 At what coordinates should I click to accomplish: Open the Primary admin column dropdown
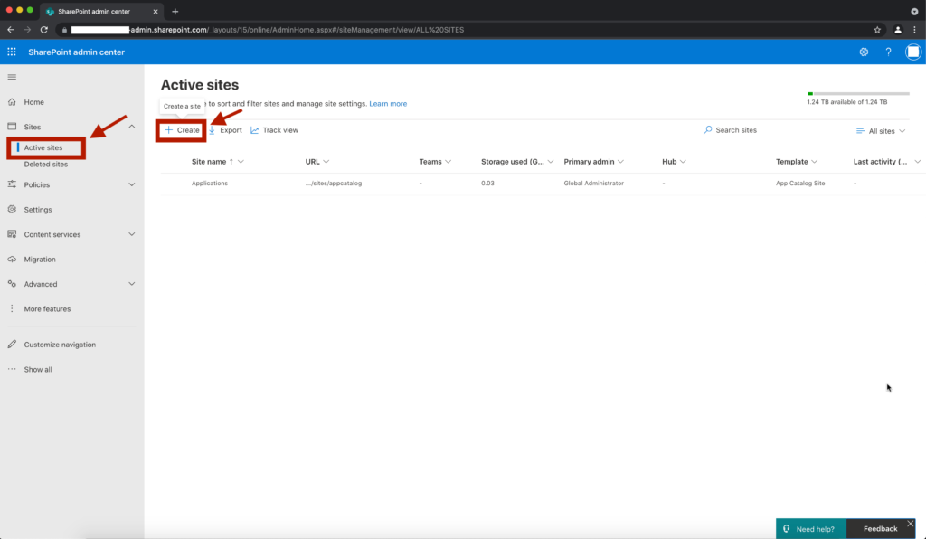click(x=620, y=162)
